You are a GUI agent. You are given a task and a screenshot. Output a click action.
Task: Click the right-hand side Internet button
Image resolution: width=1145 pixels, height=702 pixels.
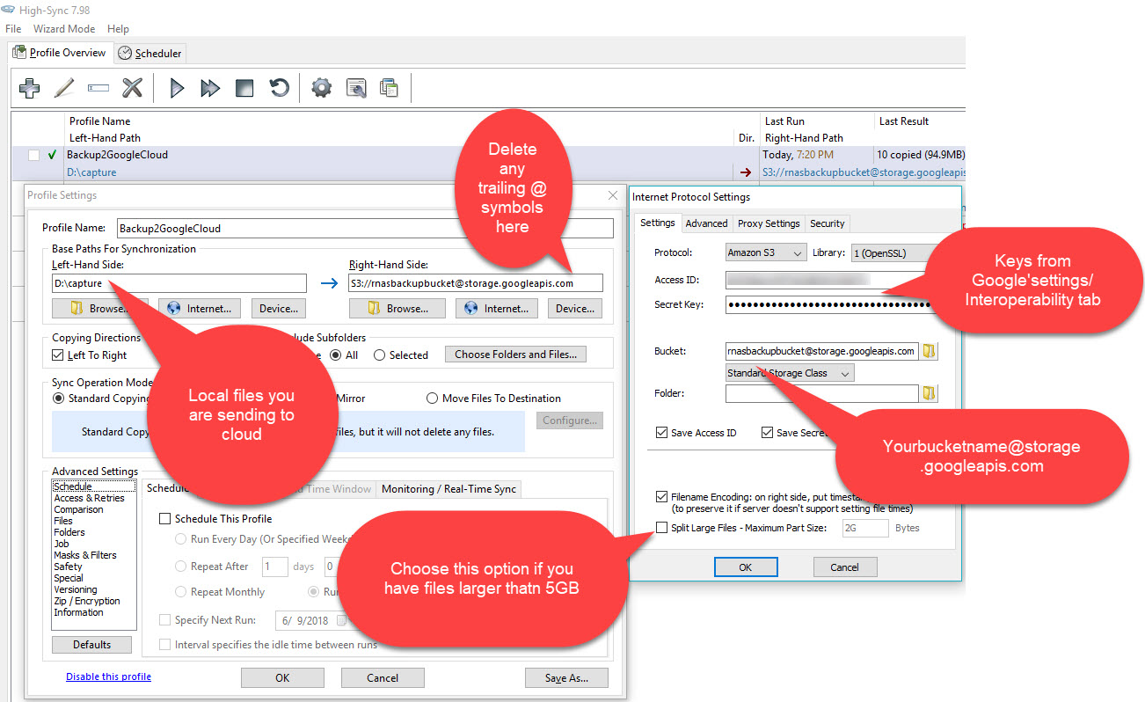point(496,309)
